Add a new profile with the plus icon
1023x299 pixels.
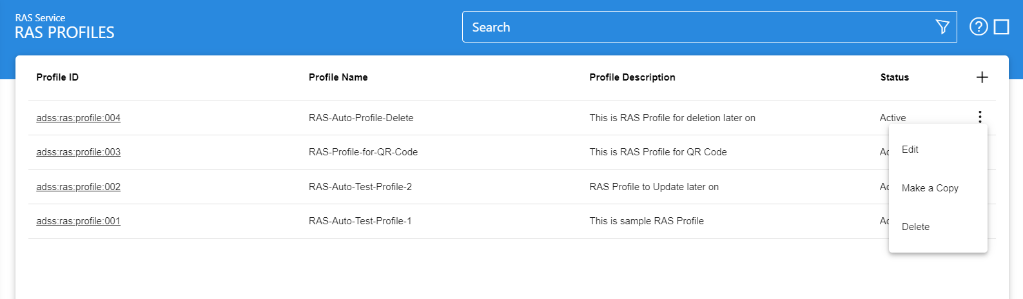982,77
